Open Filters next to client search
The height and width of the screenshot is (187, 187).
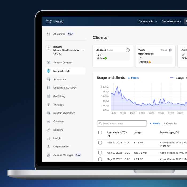pyautogui.click(x=155, y=123)
